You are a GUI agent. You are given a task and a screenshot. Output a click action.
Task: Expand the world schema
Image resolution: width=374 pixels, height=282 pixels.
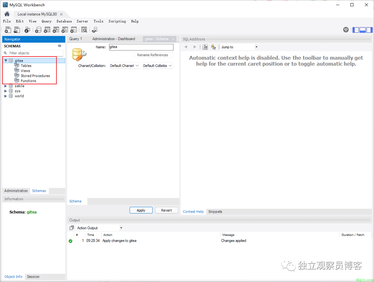point(6,96)
